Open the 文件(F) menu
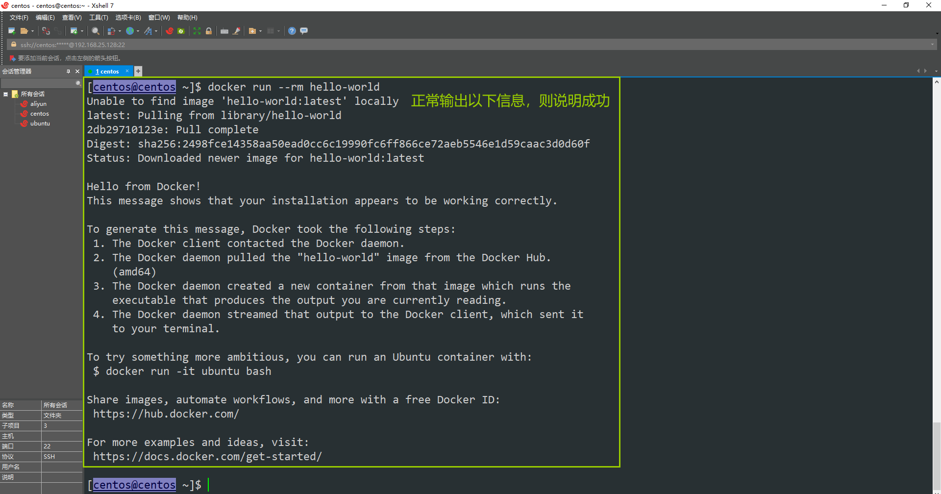Screen dimensions: 941x494 19,18
